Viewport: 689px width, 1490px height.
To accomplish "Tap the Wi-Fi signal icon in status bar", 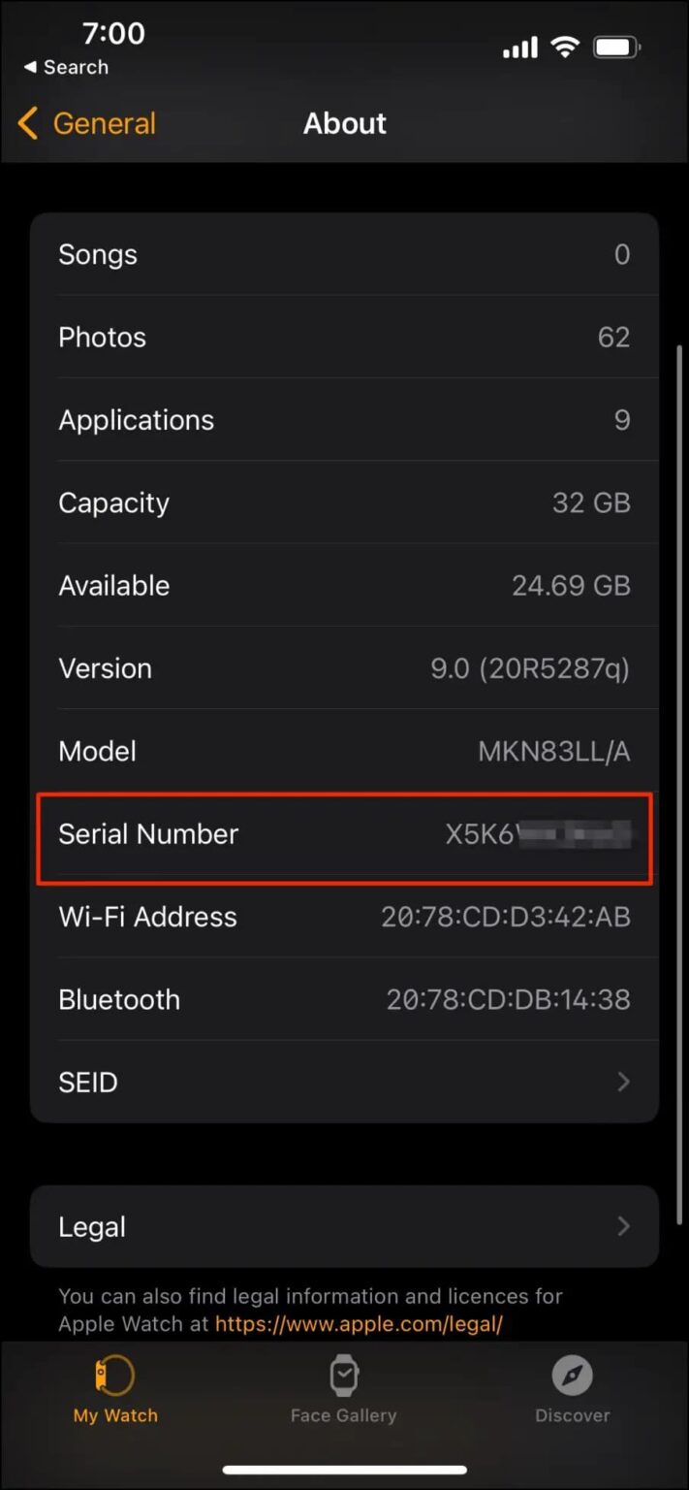I will tap(565, 46).
